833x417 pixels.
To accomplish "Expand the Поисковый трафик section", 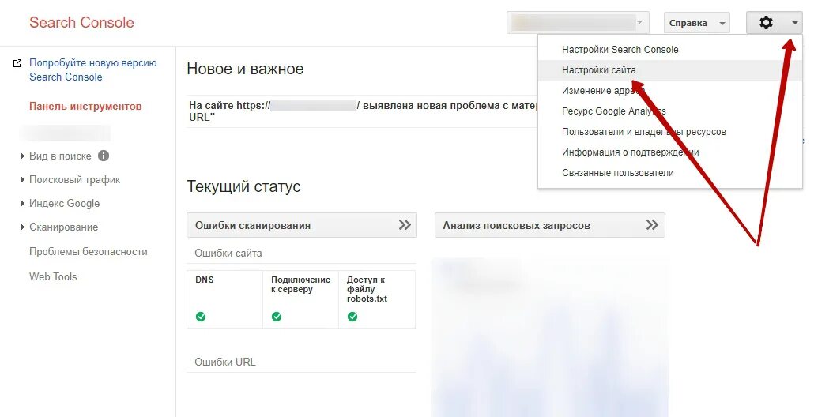I will [23, 179].
